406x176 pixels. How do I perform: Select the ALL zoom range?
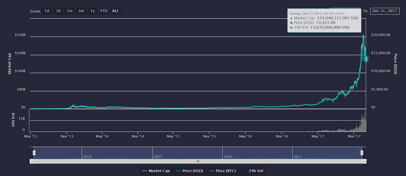(x=115, y=11)
